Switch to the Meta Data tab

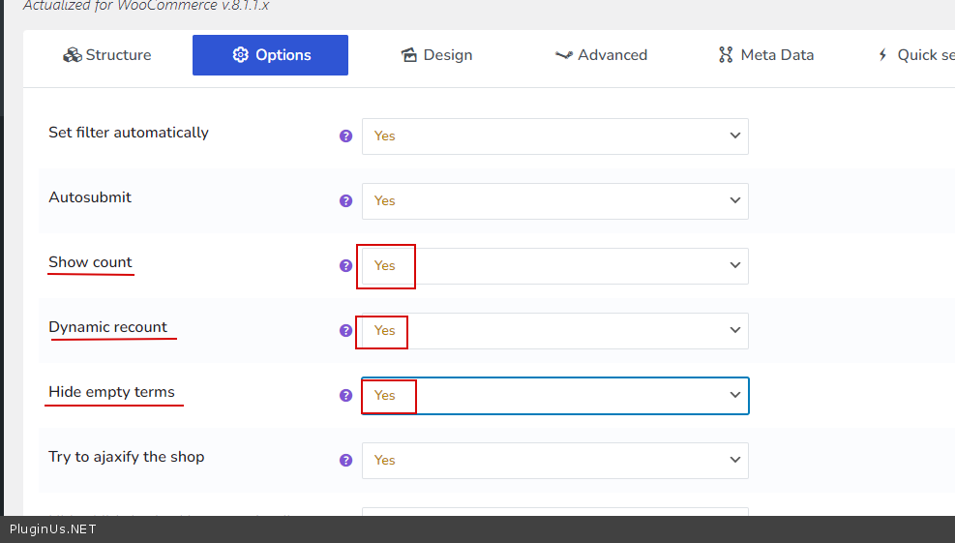765,55
